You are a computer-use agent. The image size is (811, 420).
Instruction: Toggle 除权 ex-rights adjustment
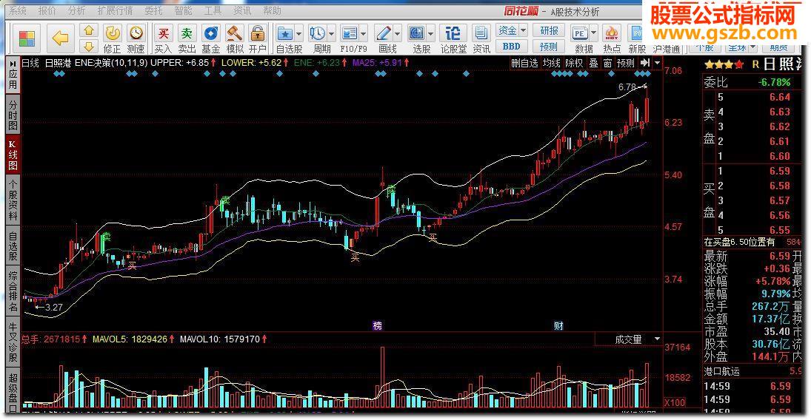574,63
